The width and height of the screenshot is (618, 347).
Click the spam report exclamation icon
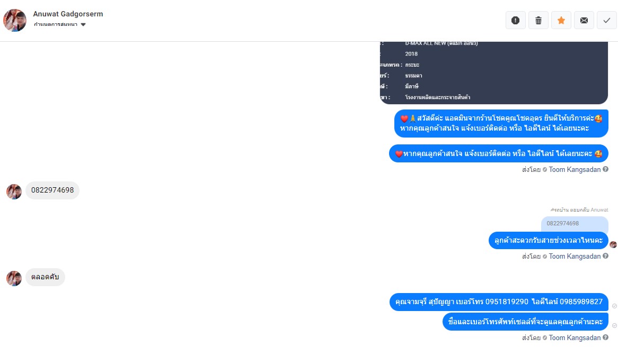tap(515, 21)
